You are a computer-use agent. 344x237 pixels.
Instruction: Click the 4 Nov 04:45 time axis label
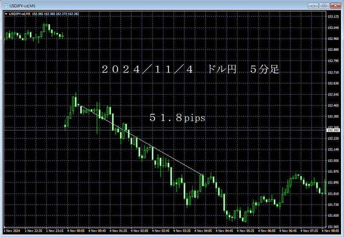(x=224, y=231)
